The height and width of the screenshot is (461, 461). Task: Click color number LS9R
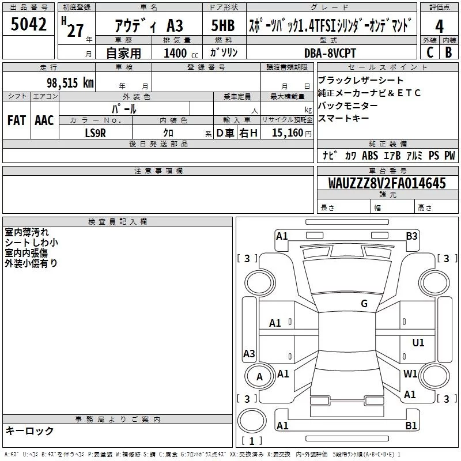(95, 133)
